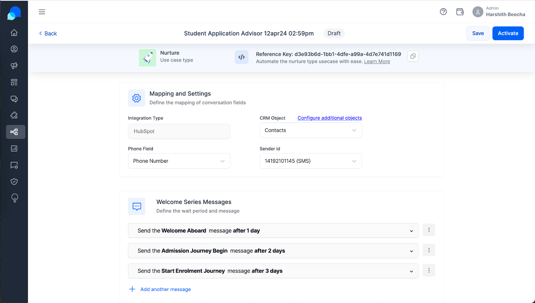Click Configure additional objects link
This screenshot has width=535, height=303.
click(x=330, y=118)
